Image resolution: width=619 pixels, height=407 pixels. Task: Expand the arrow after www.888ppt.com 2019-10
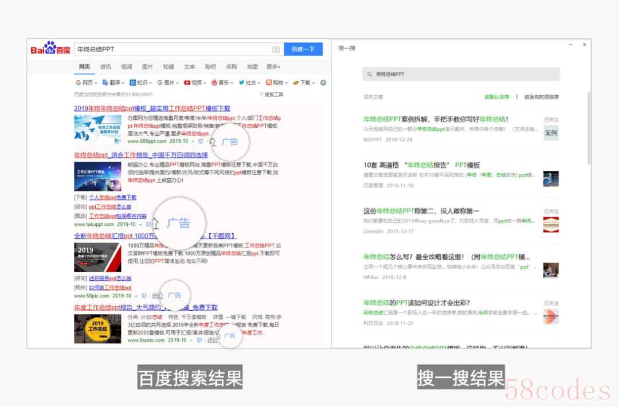[193, 142]
